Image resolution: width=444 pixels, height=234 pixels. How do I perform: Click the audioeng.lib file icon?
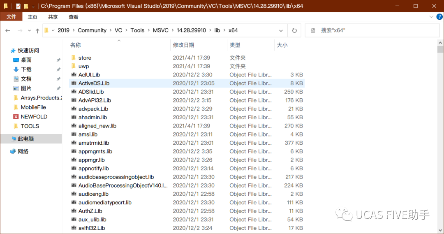click(74, 194)
